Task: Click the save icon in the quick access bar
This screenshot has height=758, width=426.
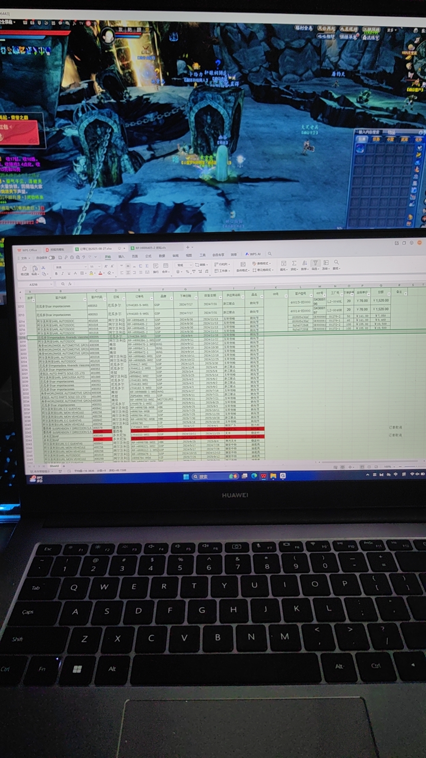Action: [x=60, y=258]
